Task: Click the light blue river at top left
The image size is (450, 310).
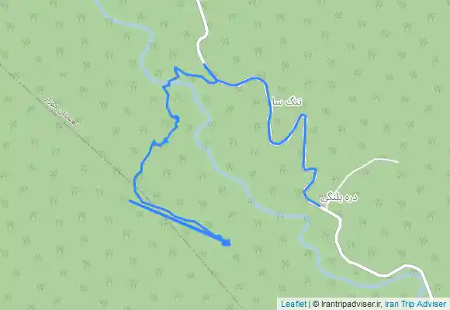Action: tap(123, 22)
